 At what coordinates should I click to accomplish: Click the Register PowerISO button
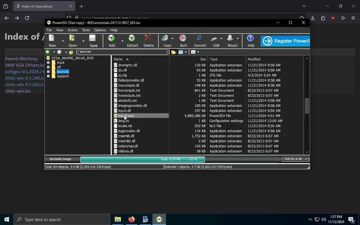pos(285,41)
